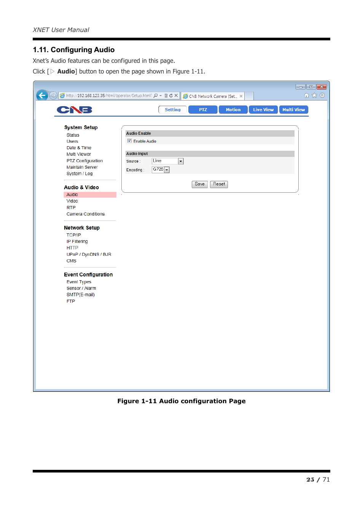Image resolution: width=363 pixels, height=514 pixels.
Task: Click the refresh icon in address bar
Action: pyautogui.click(x=171, y=96)
